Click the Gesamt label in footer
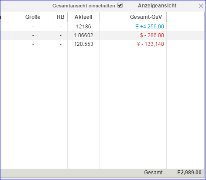The image size is (206, 180). pos(153,173)
